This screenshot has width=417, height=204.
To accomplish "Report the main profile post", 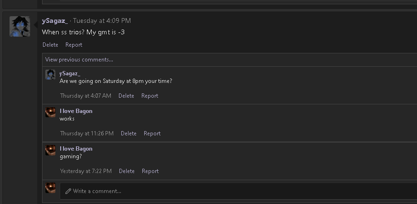I will (74, 45).
